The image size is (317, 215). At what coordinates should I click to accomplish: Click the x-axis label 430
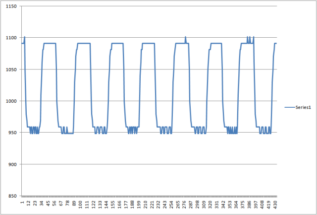point(275,205)
